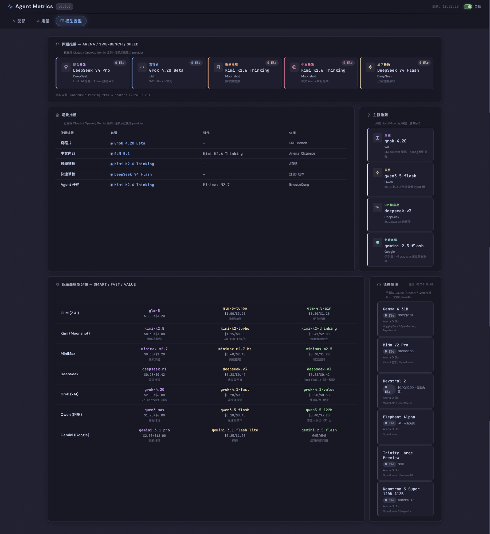Open the 中文最強 Kimi K2.6 Thinking card
Viewport: 490px width, 534px height.
coord(320,73)
